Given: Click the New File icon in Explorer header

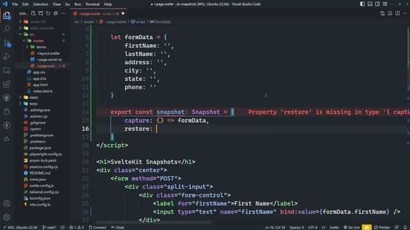Looking at the screenshot, I should 33,13.
